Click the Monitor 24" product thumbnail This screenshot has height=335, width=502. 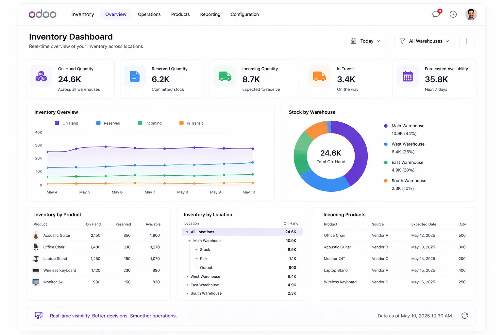[36, 282]
